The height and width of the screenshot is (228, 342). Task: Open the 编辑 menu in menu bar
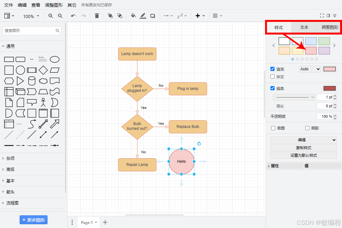[x=22, y=5]
